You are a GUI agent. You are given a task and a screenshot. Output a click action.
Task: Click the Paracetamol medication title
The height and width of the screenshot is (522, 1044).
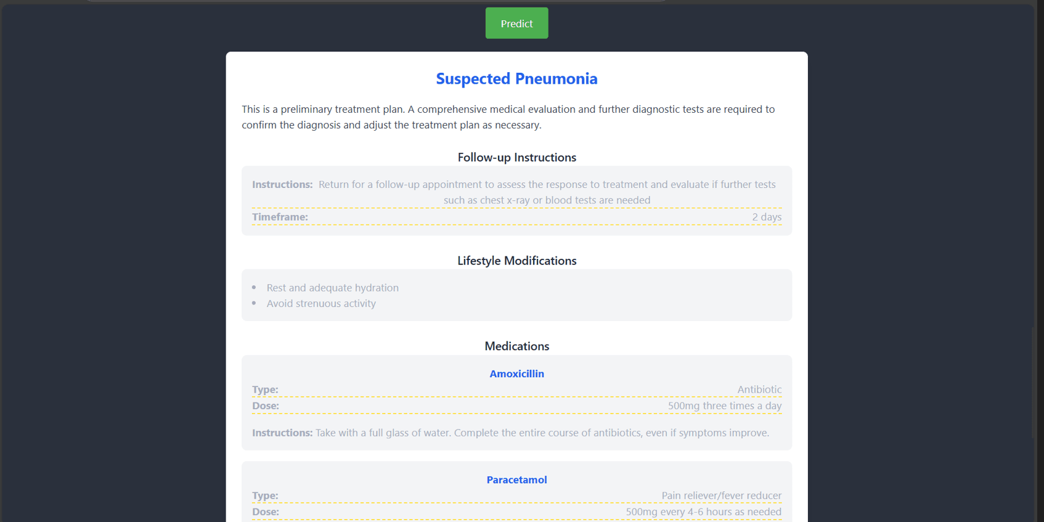click(516, 479)
